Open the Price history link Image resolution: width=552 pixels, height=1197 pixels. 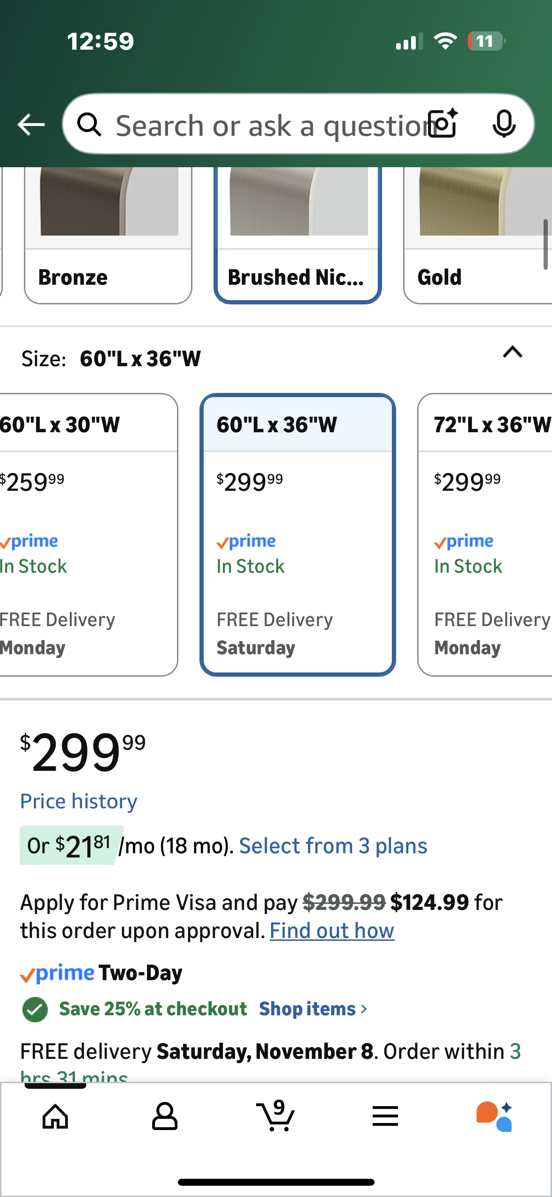point(79,801)
